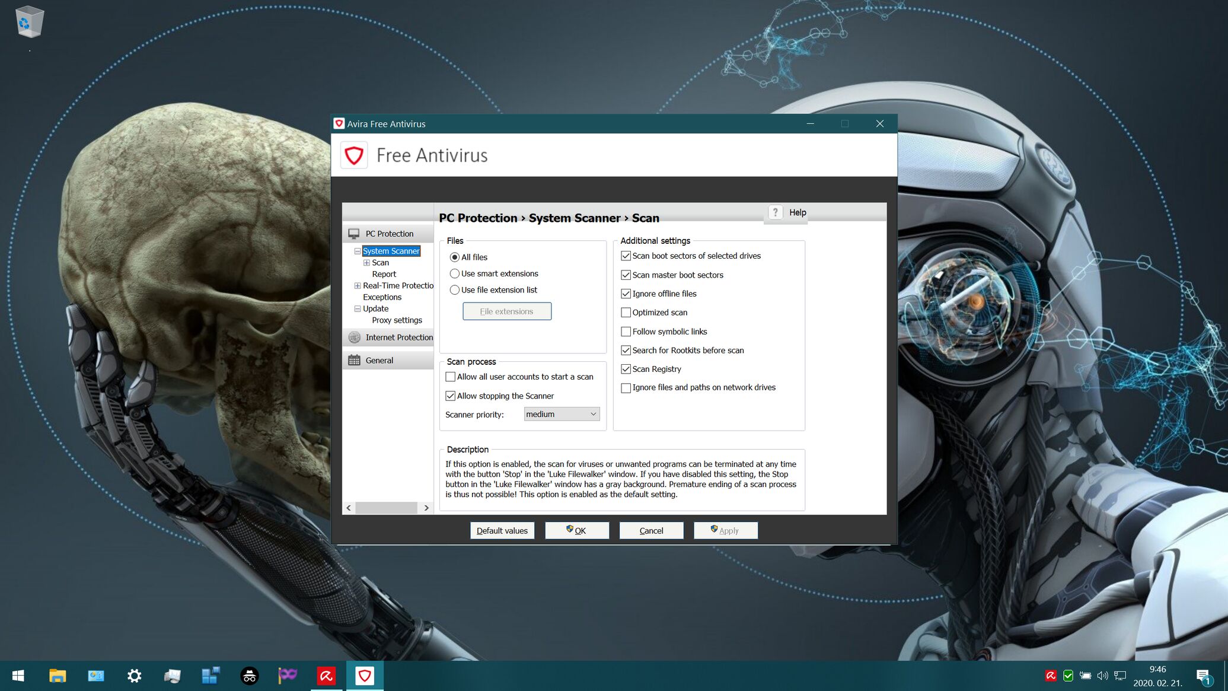Image resolution: width=1228 pixels, height=691 pixels.
Task: Click the Default values button
Action: pos(502,531)
